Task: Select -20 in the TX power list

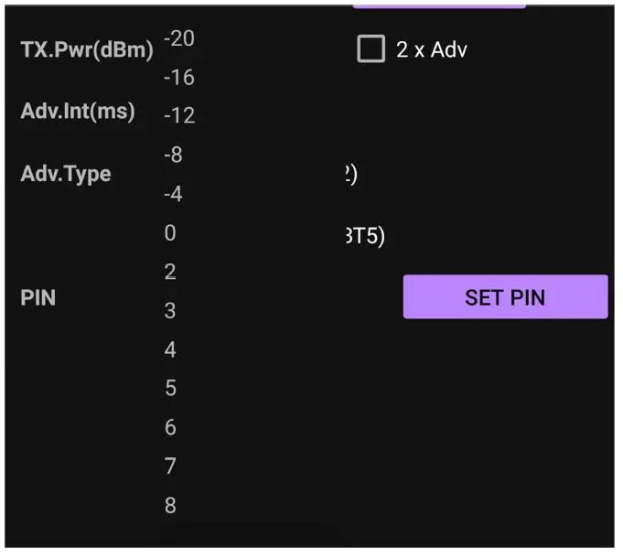Action: (x=179, y=38)
